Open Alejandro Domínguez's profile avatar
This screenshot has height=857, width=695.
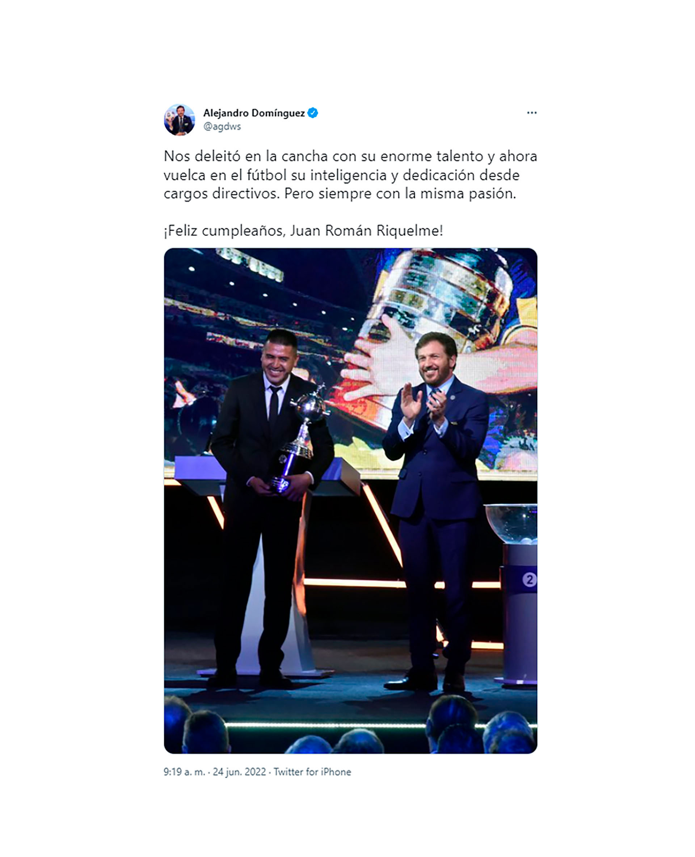pos(179,120)
